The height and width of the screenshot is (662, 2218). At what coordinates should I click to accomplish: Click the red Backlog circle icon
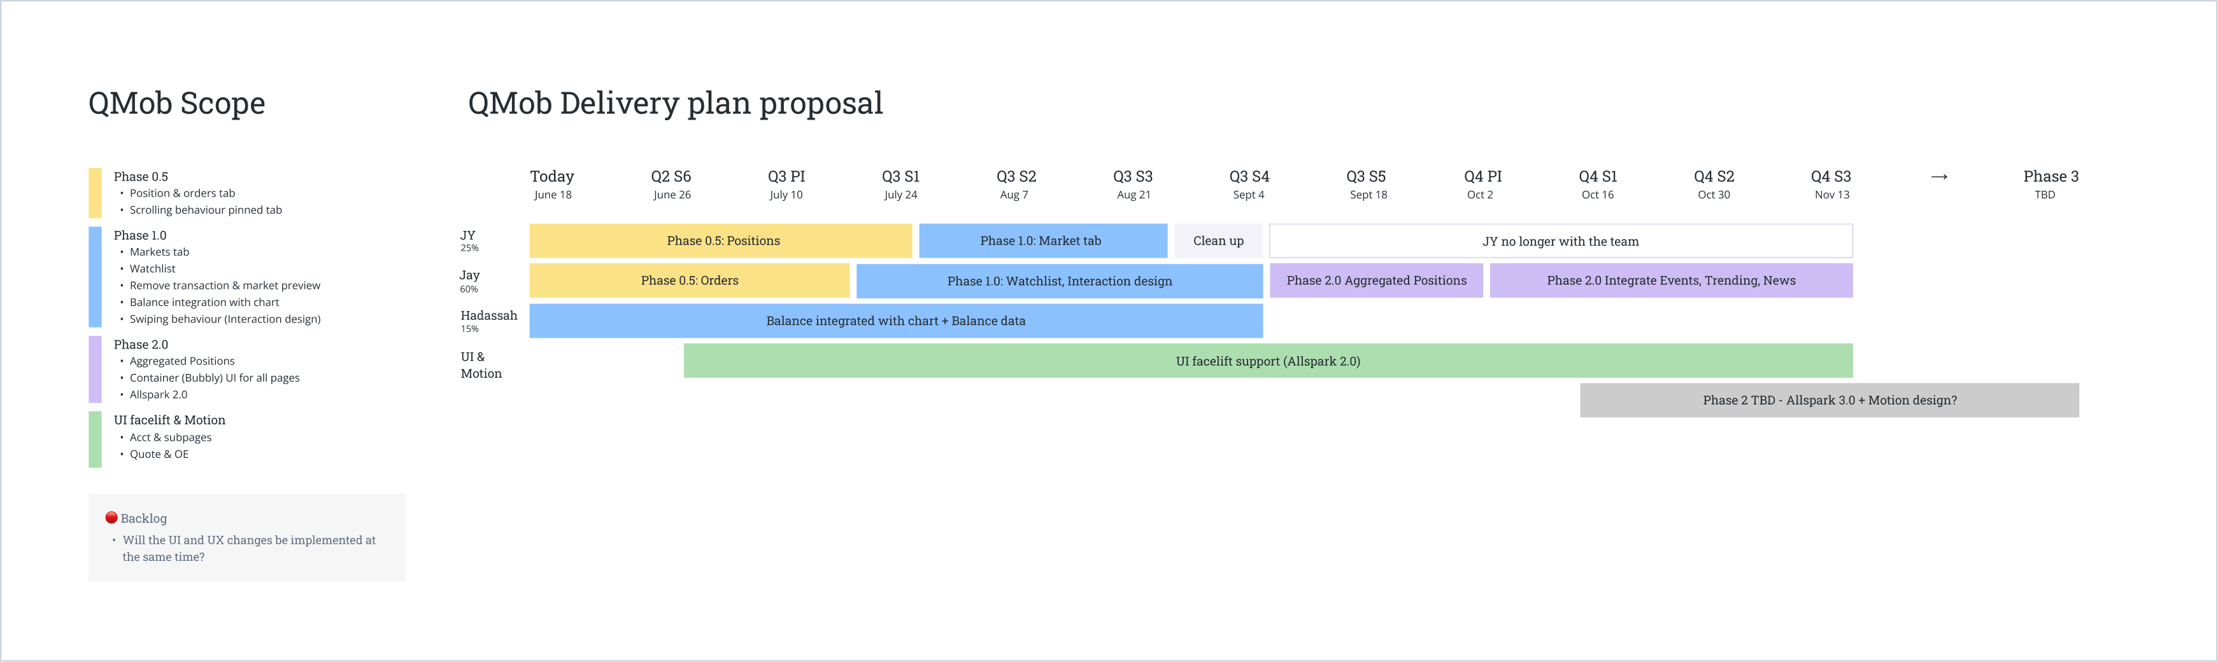coord(111,518)
